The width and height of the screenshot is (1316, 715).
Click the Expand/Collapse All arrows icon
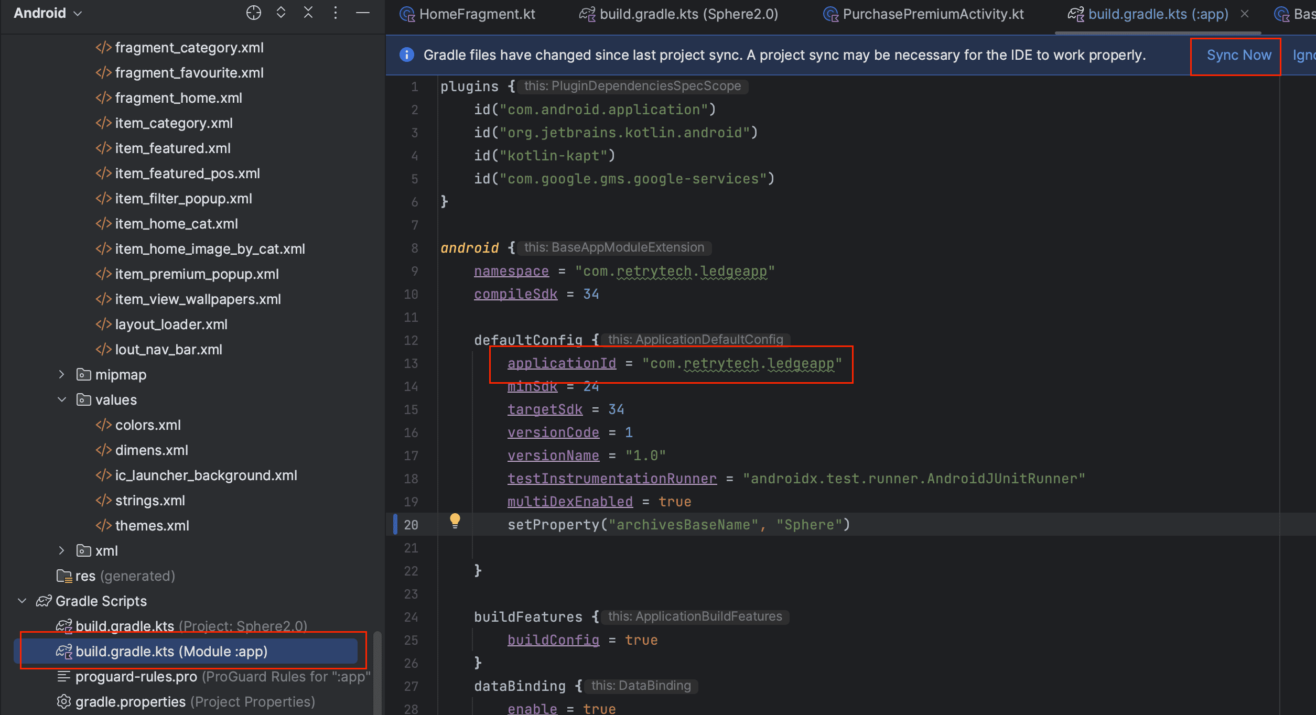pyautogui.click(x=281, y=13)
